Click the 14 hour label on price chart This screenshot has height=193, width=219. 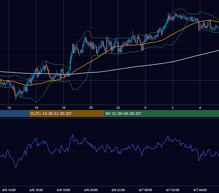pyautogui.click(x=9, y=108)
